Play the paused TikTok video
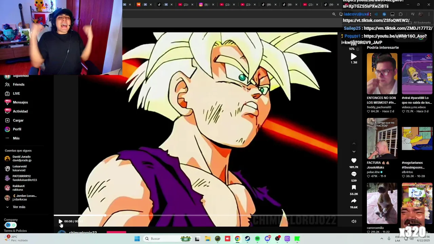This screenshot has height=244, width=434. 60,221
